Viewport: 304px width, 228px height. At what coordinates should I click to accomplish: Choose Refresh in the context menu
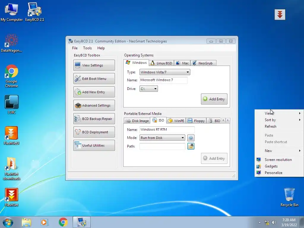279,126
